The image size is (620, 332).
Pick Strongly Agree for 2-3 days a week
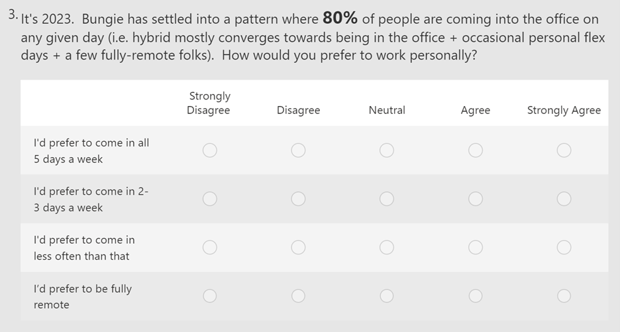pyautogui.click(x=564, y=199)
